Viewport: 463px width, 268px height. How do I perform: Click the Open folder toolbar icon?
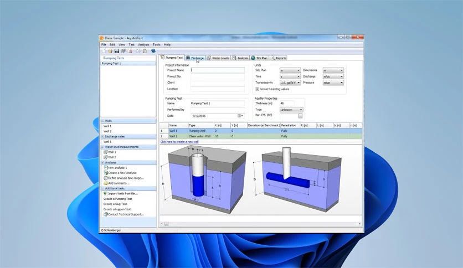pyautogui.click(x=110, y=51)
